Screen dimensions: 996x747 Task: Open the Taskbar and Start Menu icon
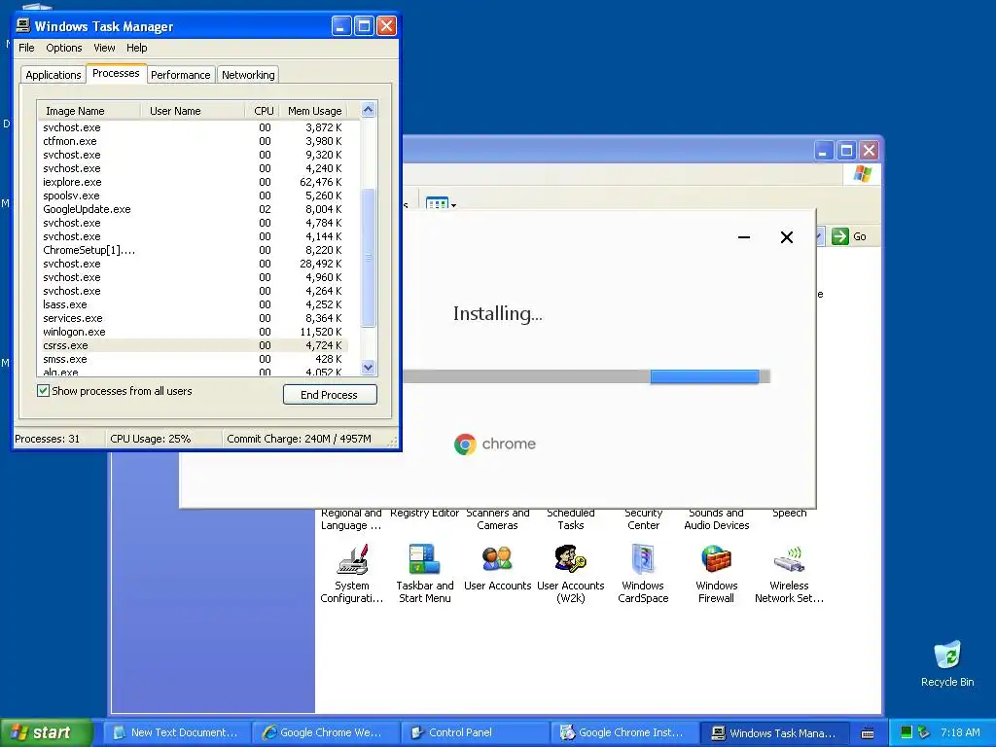point(424,574)
